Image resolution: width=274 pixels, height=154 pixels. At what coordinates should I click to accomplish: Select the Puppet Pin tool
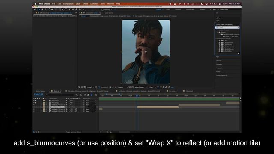coord(84,9)
